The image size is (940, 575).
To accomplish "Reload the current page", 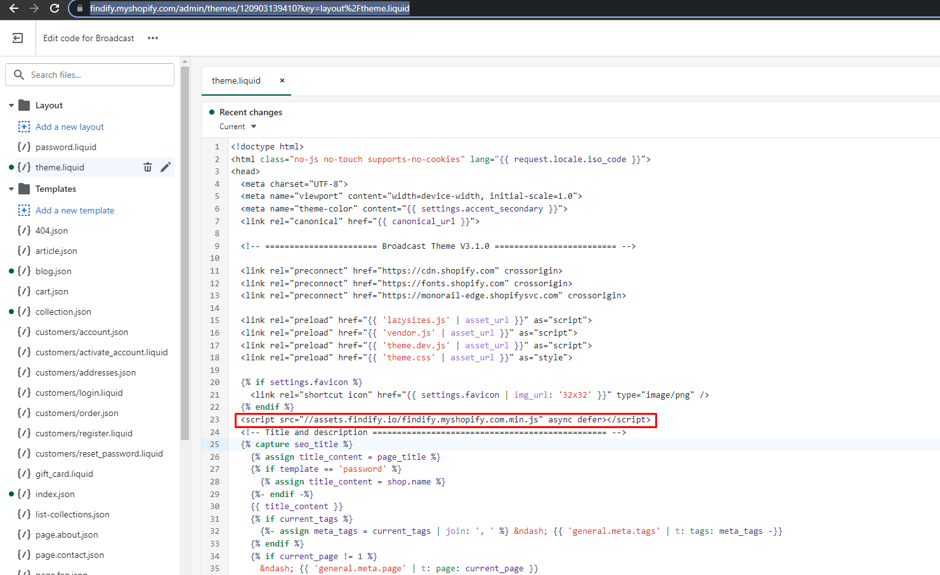I will point(55,8).
